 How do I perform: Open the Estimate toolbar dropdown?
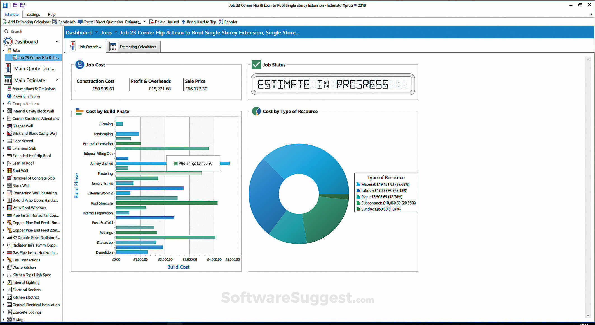pos(144,22)
